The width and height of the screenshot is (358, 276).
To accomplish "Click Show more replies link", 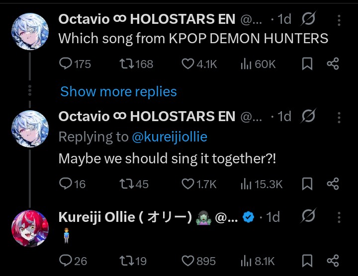I will 118,92.
